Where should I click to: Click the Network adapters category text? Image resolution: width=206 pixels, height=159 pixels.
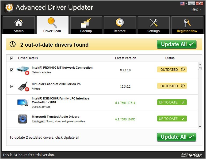[x=41, y=72]
